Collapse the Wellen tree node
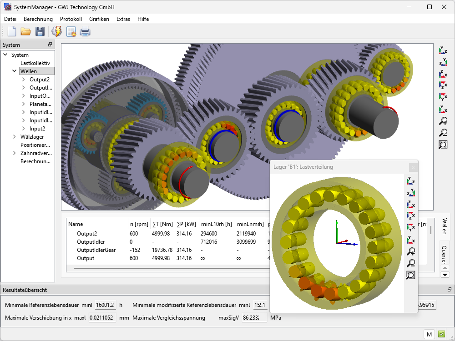 [15, 71]
